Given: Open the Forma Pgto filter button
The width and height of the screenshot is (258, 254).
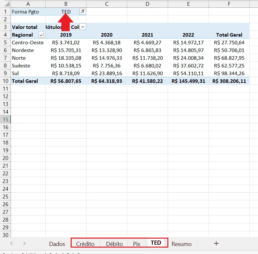Looking at the screenshot, I should pyautogui.click(x=83, y=12).
